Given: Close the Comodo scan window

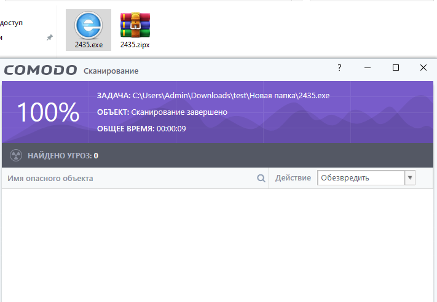Looking at the screenshot, I should pyautogui.click(x=423, y=68).
